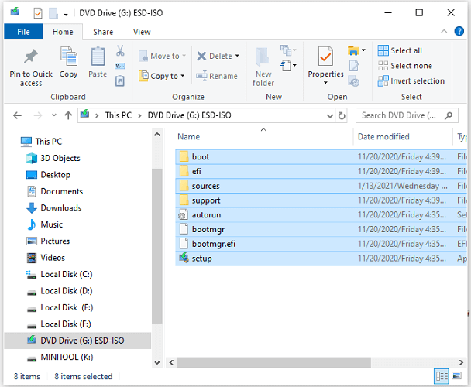Click horizontal scrollbar right arrow
The image size is (471, 387).
[461, 362]
